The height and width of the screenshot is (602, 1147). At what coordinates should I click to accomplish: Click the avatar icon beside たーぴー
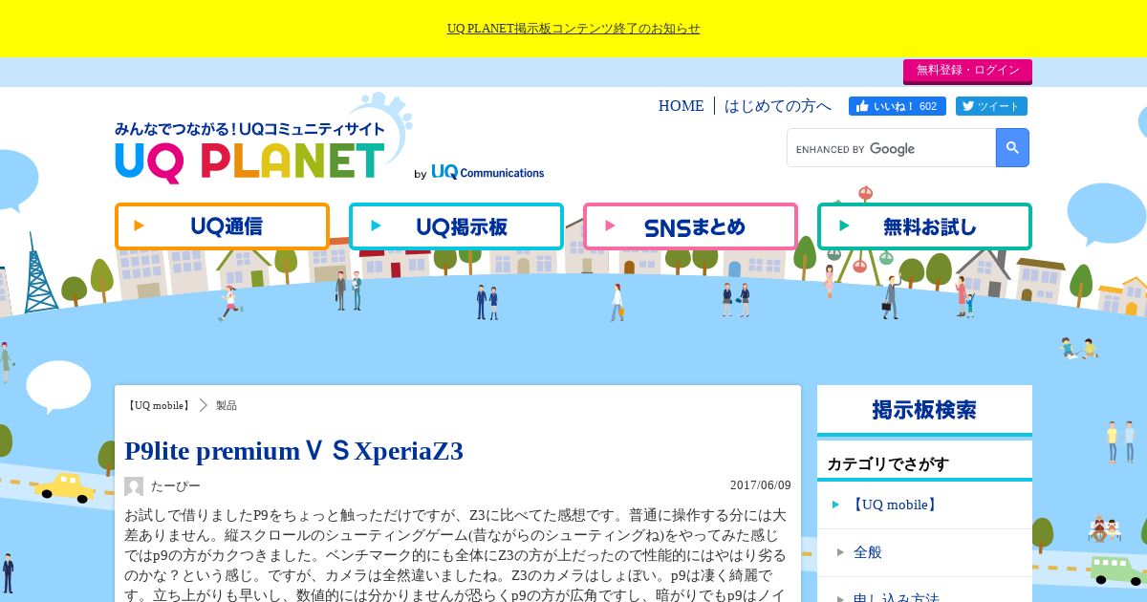[134, 486]
